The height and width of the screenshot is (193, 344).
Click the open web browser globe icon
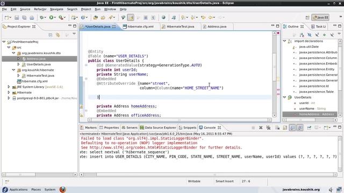pyautogui.click(x=163, y=18)
